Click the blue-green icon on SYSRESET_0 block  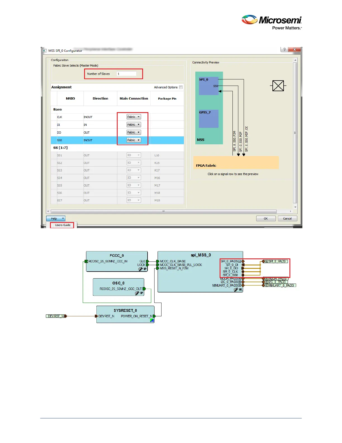coord(152,321)
